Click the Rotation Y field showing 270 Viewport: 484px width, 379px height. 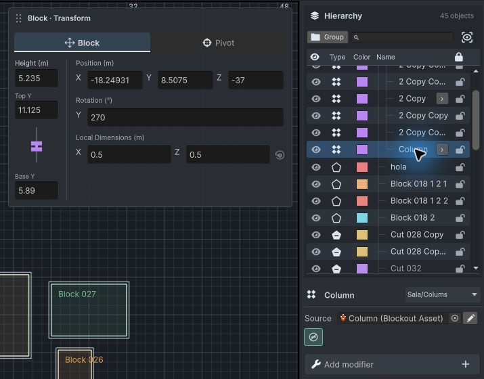tap(185, 117)
